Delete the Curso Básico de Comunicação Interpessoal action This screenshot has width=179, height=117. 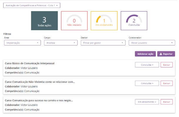tap(167, 65)
